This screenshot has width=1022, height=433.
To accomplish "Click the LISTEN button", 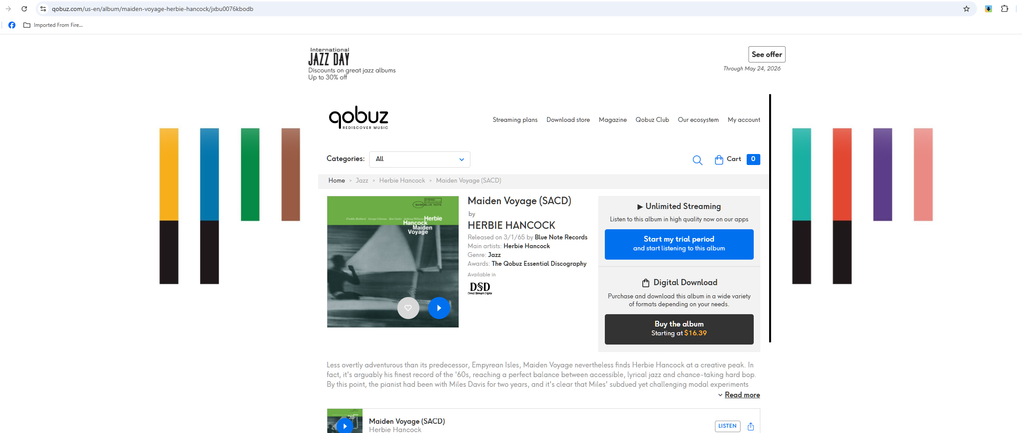I will [727, 426].
